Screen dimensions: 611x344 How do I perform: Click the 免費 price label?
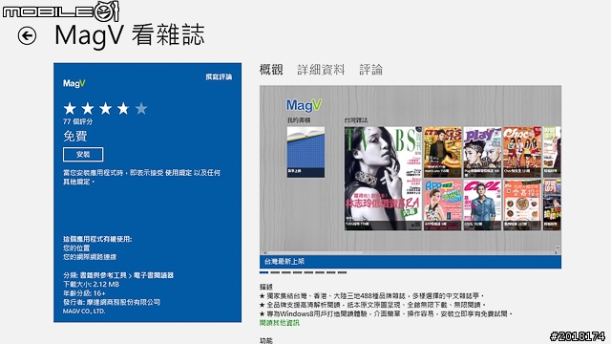[75, 136]
